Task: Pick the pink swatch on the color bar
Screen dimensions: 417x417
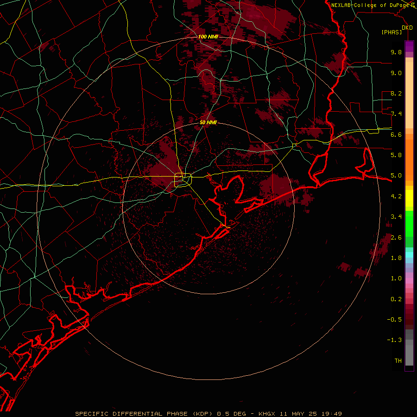Action: 409,281
